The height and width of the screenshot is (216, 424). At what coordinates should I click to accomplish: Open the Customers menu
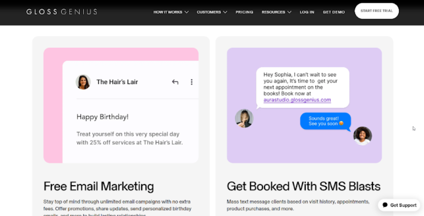(212, 12)
